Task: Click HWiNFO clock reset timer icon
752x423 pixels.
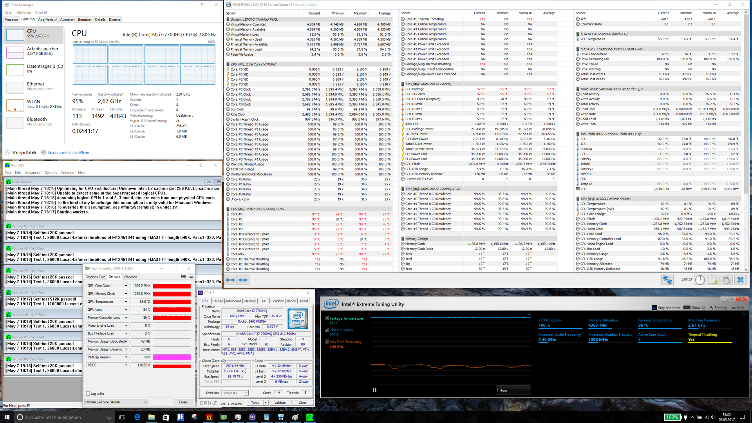Action: tap(700, 280)
